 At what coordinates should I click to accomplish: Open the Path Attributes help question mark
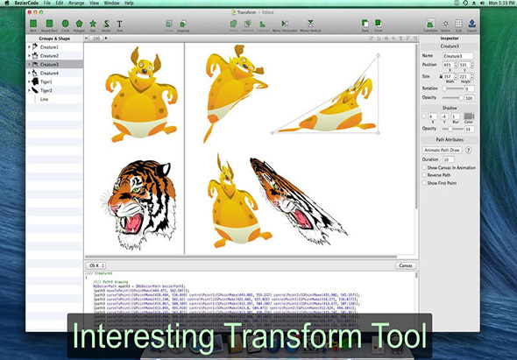(468, 150)
